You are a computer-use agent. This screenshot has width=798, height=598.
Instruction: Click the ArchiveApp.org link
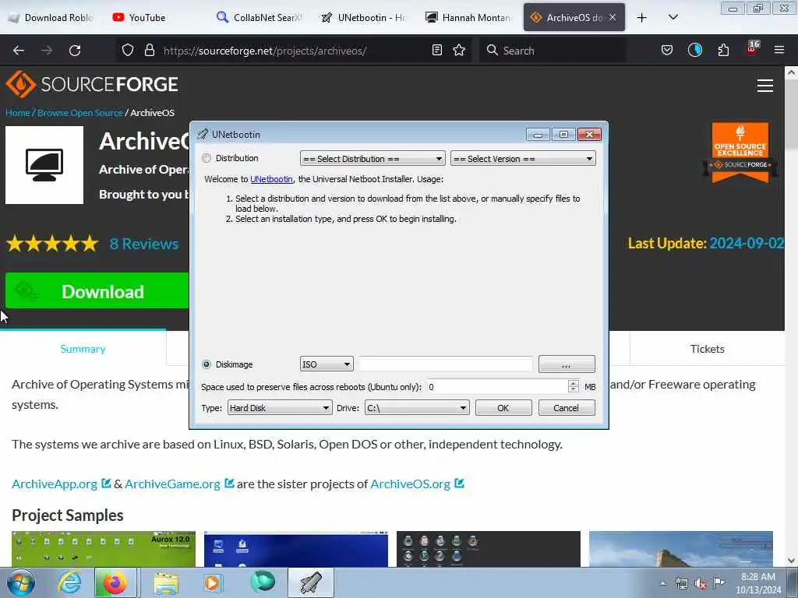click(x=55, y=484)
